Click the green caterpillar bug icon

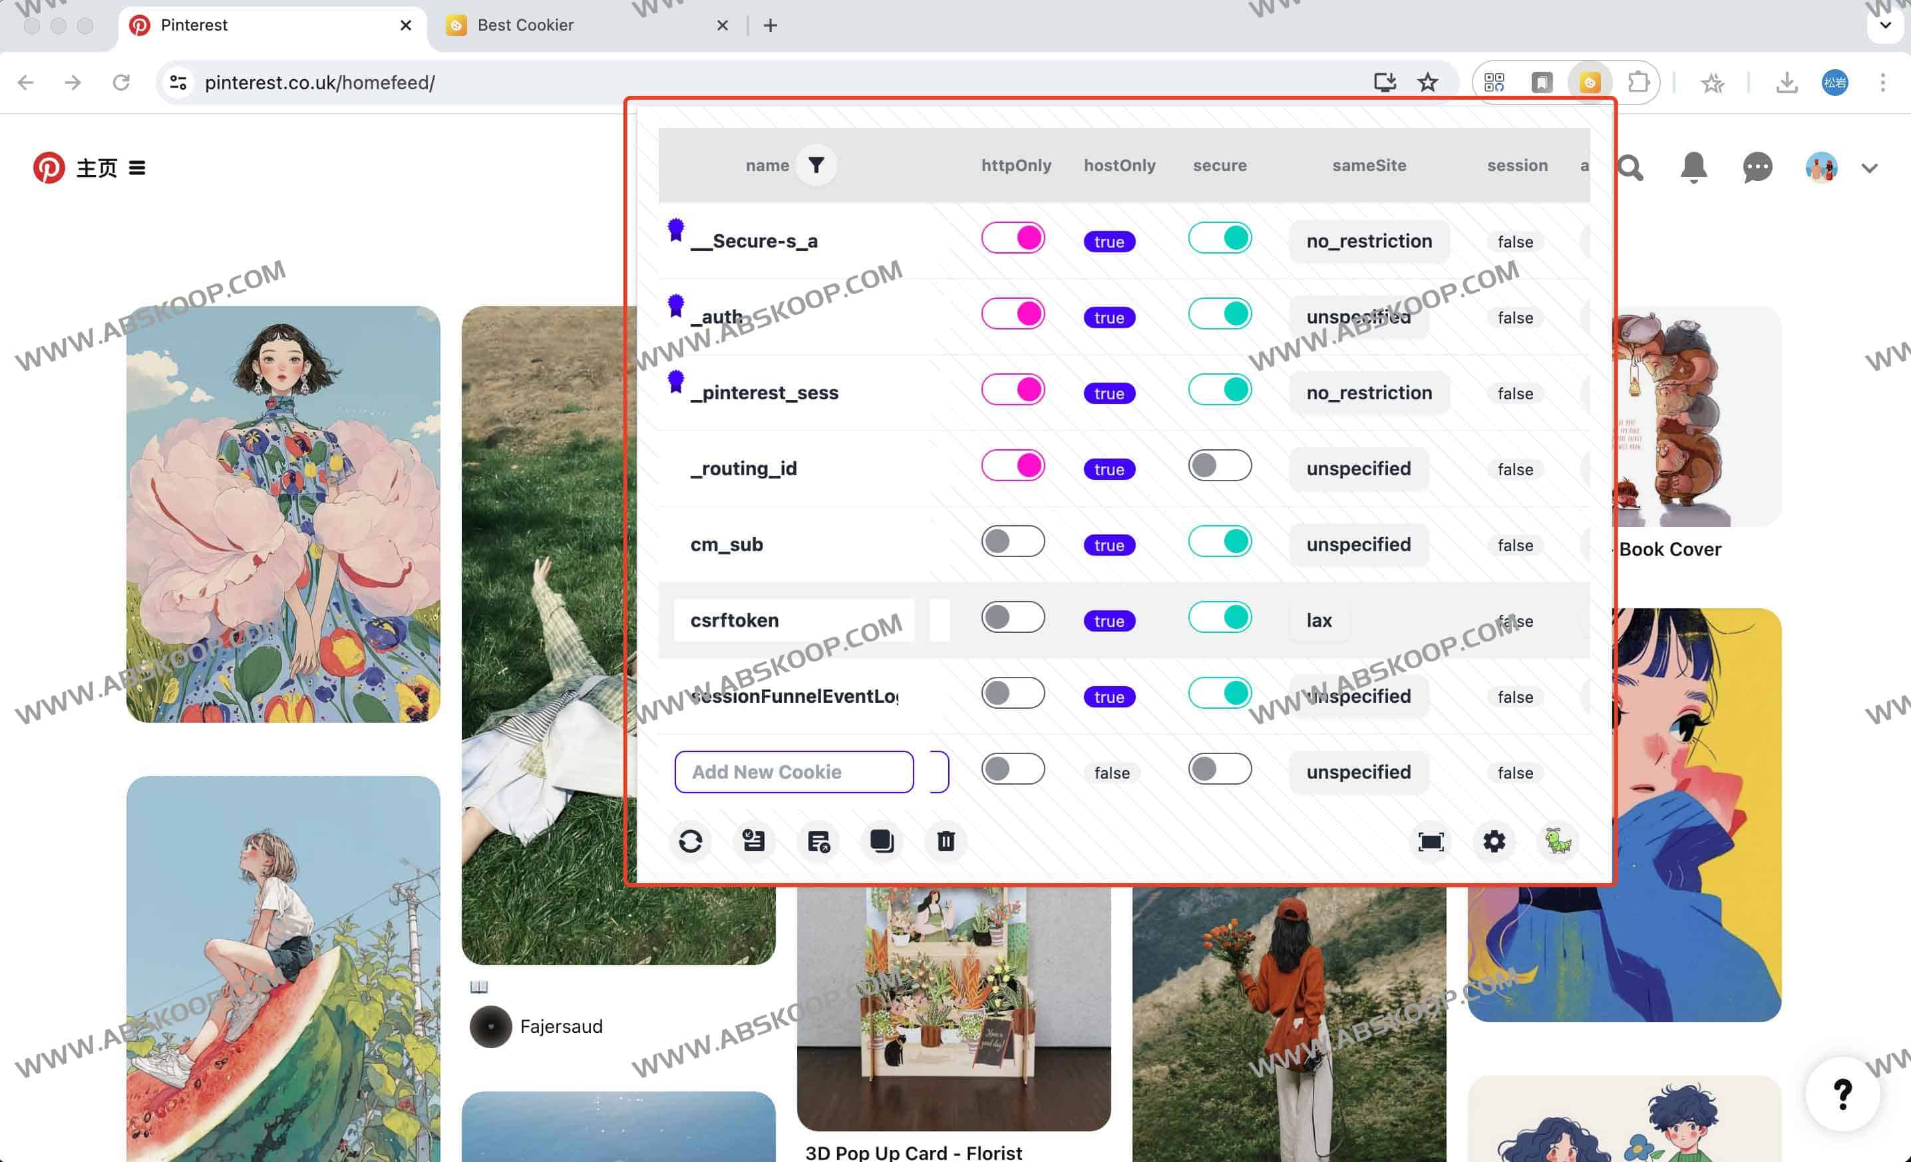pos(1557,841)
